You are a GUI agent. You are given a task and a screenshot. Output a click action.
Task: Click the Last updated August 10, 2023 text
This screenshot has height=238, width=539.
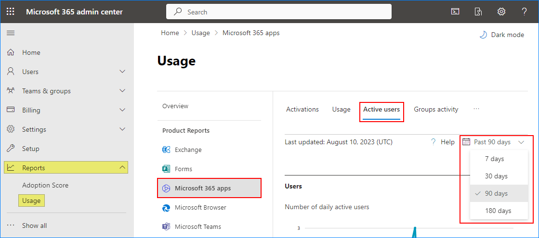pyautogui.click(x=339, y=142)
